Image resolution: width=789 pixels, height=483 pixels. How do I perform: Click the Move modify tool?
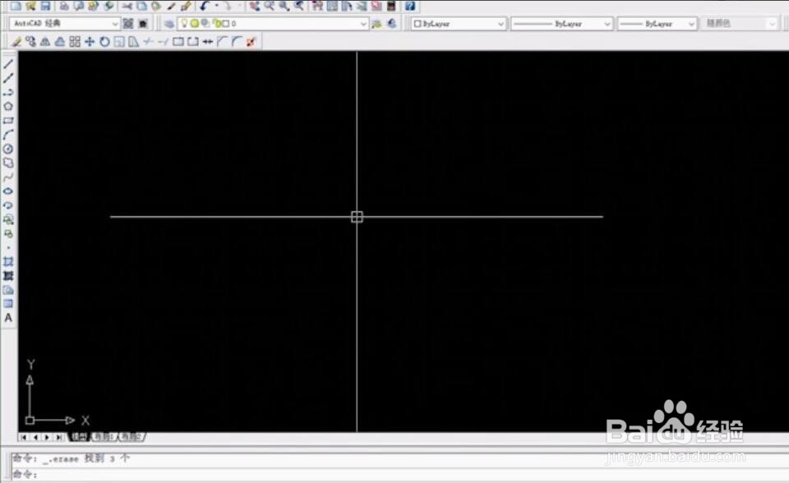coord(90,42)
